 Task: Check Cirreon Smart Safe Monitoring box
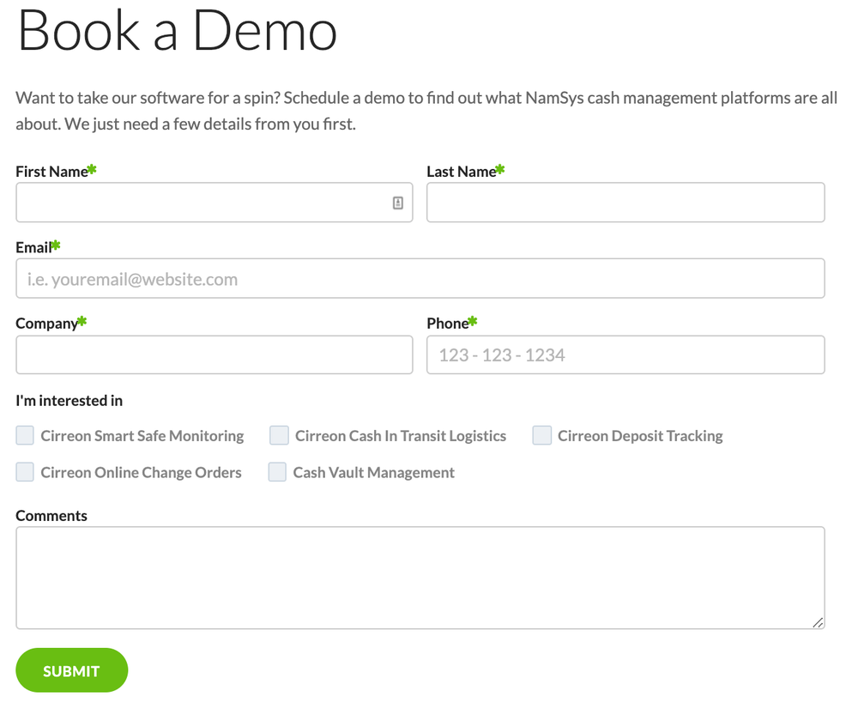(25, 436)
